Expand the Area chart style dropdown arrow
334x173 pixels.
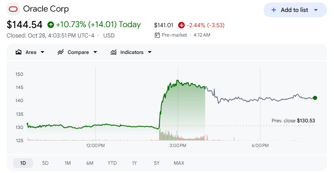pyautogui.click(x=42, y=52)
